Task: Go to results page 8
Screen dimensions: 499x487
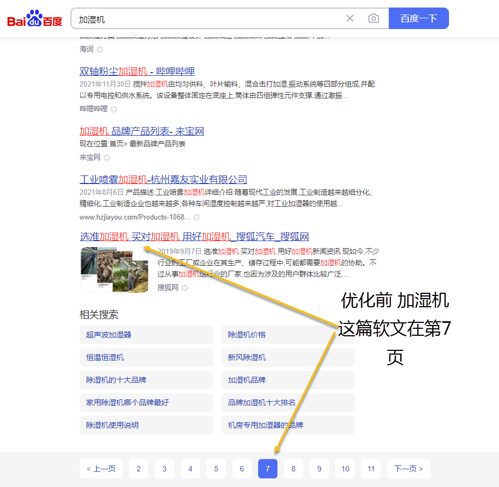Action: 294,469
